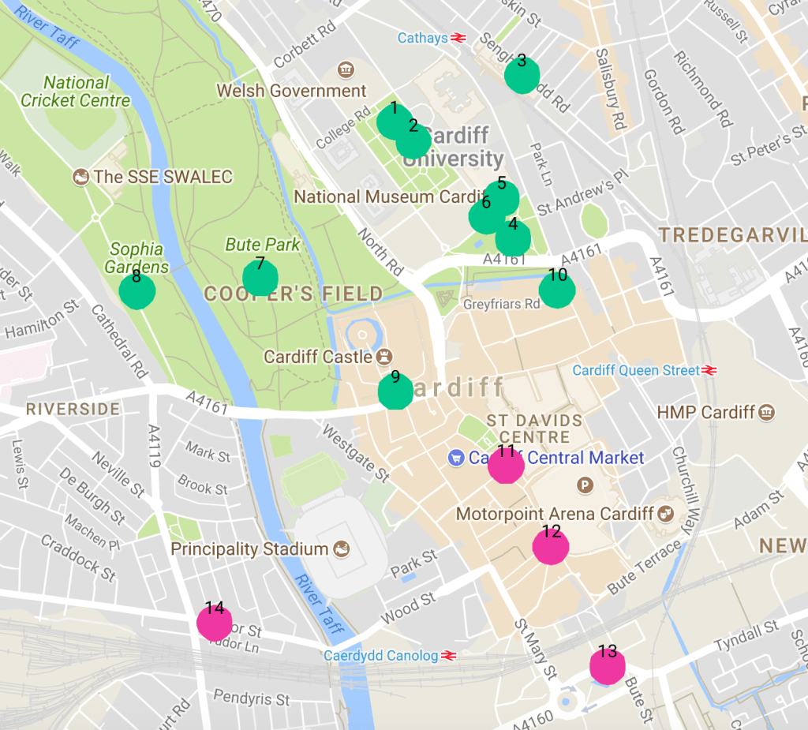Image resolution: width=808 pixels, height=730 pixels.
Task: Click the SSE SWALEC stadium icon
Action: tap(80, 177)
